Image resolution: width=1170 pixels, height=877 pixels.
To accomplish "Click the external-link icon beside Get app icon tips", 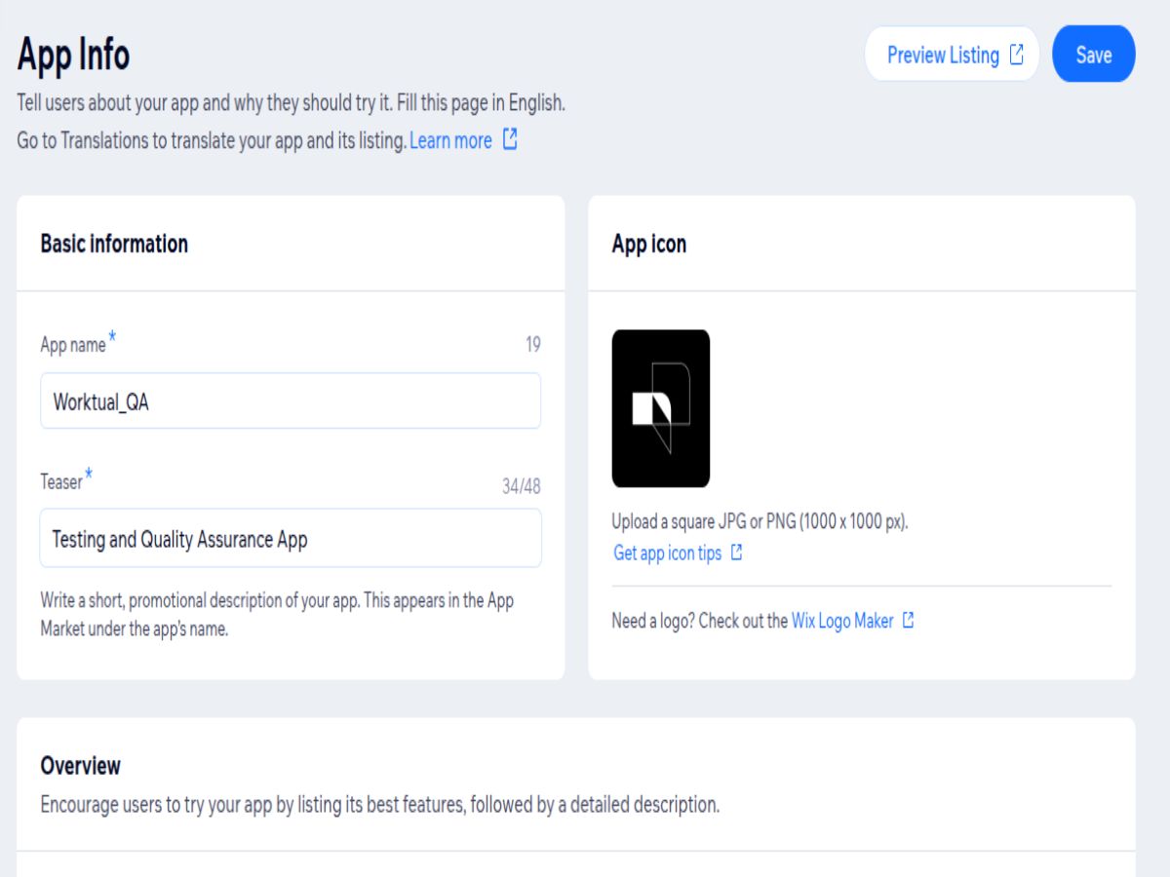I will point(737,553).
